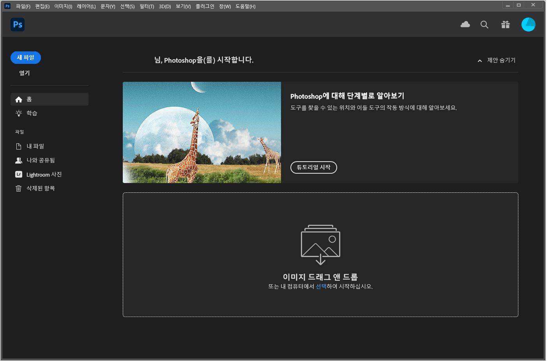Open the What's New gift icon
Image resolution: width=548 pixels, height=361 pixels.
tap(506, 24)
